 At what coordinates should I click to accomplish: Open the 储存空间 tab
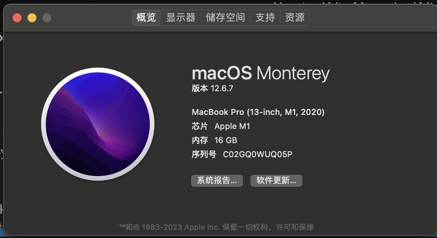click(x=226, y=18)
